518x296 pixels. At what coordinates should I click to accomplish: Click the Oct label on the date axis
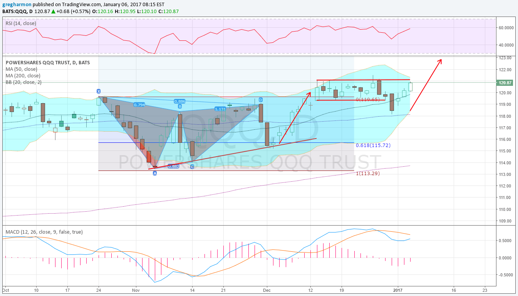[6, 290]
